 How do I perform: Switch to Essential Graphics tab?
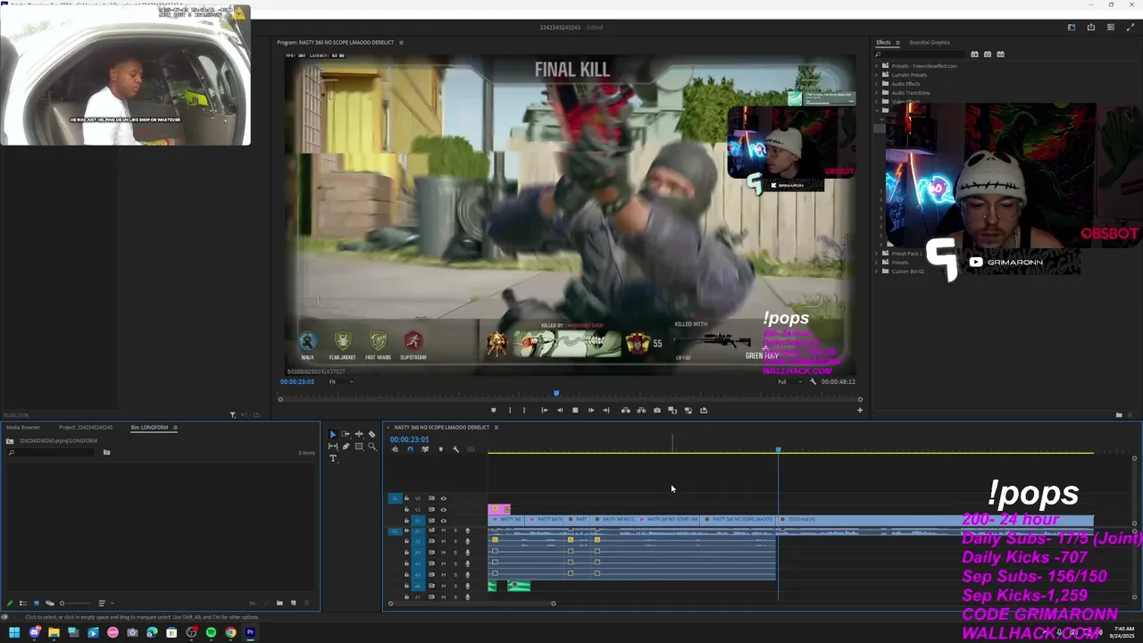click(930, 43)
